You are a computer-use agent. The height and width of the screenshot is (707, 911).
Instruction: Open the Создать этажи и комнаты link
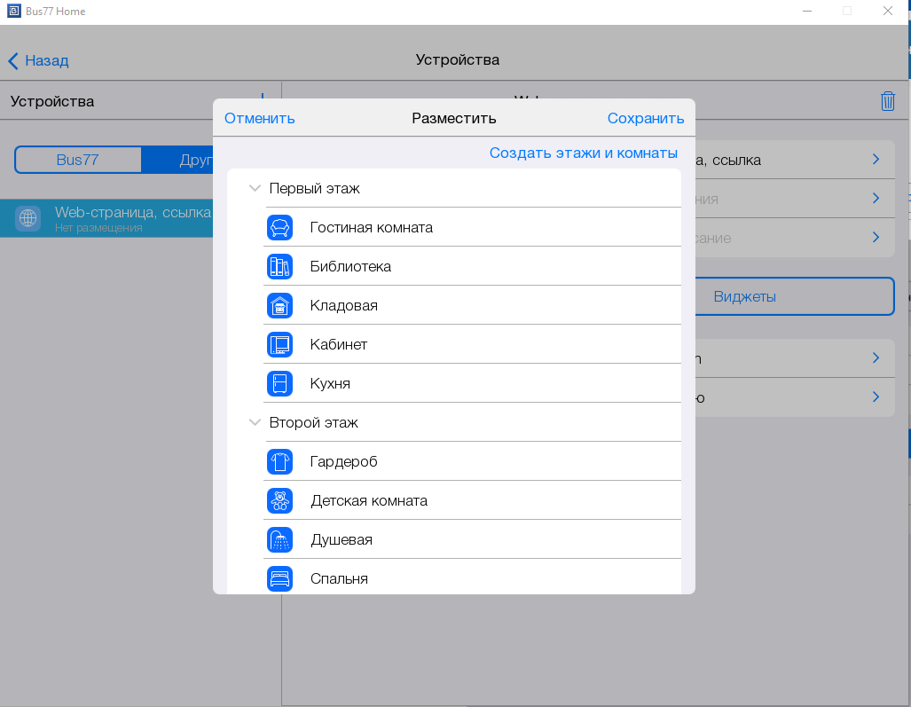click(x=583, y=153)
